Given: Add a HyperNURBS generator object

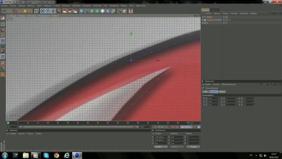Looking at the screenshot, I should (x=92, y=11).
